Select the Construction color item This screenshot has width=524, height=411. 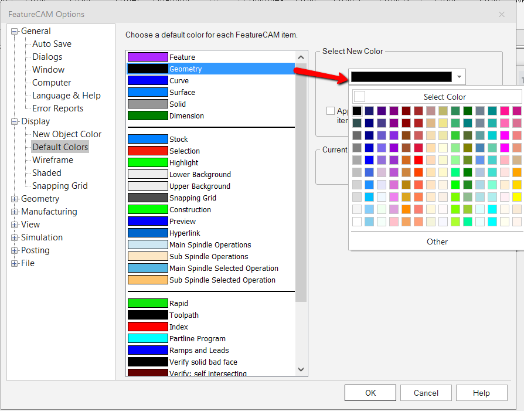coord(211,210)
